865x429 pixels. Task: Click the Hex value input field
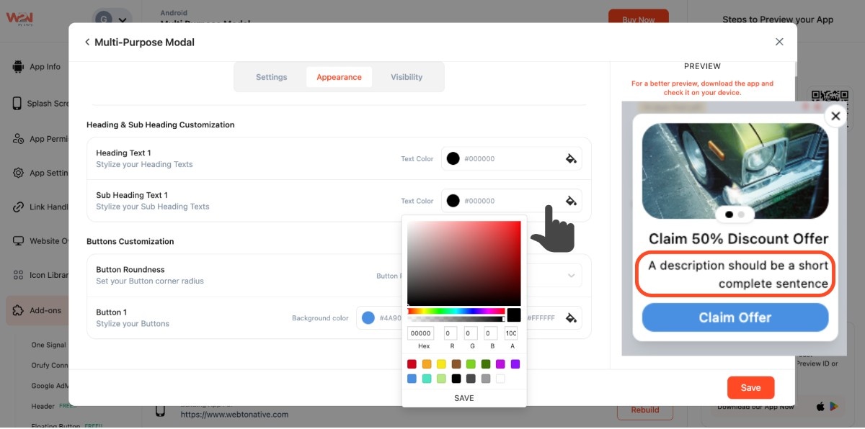tap(420, 333)
